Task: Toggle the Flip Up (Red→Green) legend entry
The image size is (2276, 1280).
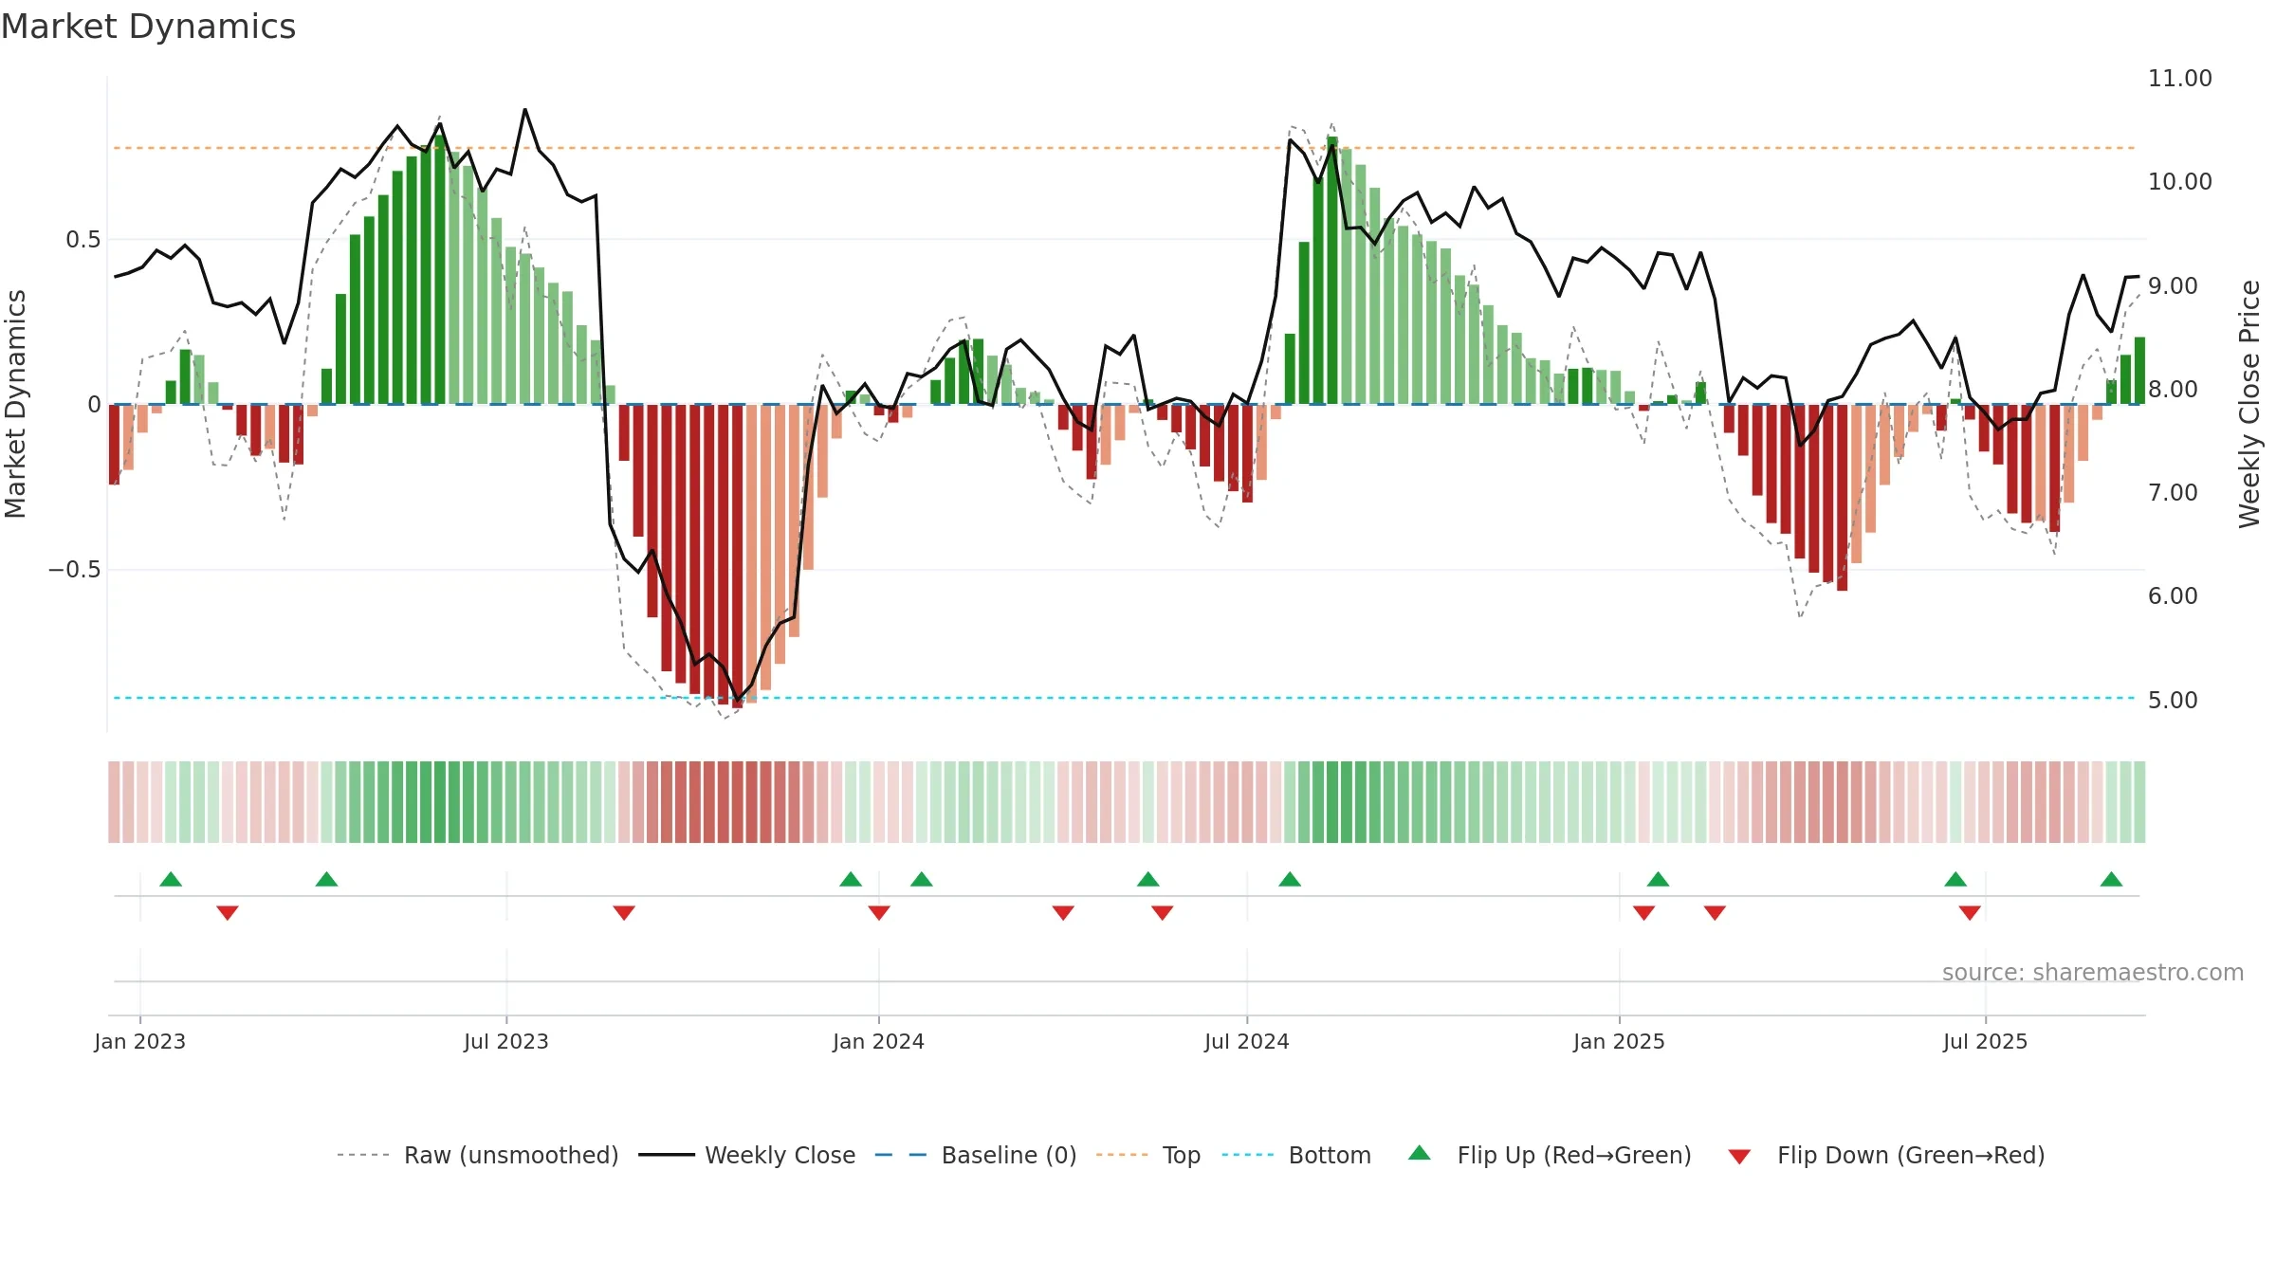Action: click(x=1550, y=1155)
